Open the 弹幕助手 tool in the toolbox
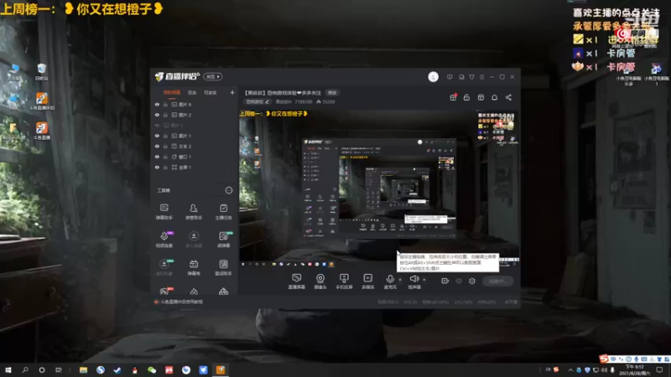This screenshot has width=671, height=377. coord(164,212)
